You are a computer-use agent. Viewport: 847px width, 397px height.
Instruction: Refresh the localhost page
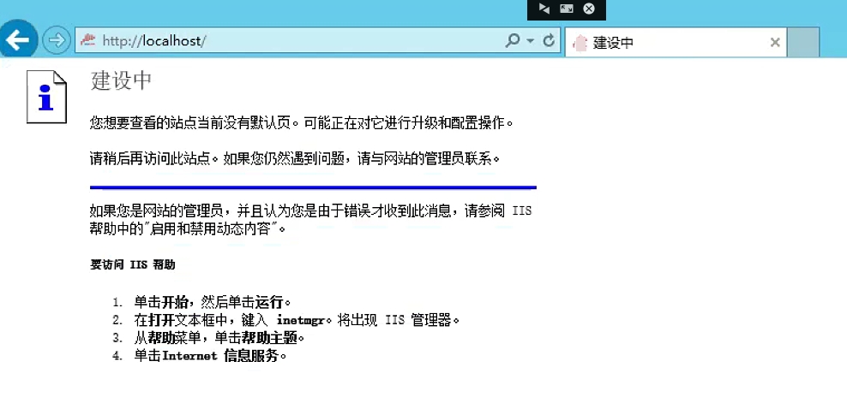click(549, 40)
